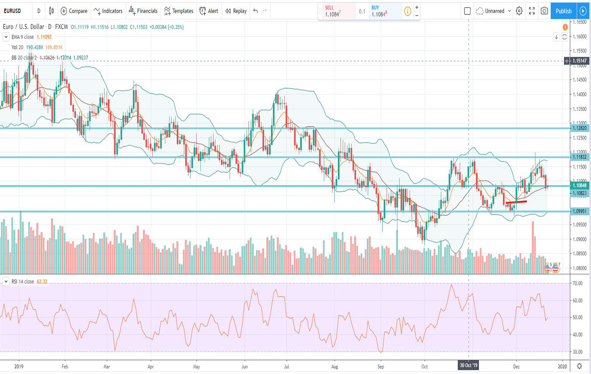Open chart settings gear in top toolbar
The width and height of the screenshot is (591, 374).
pos(519,11)
